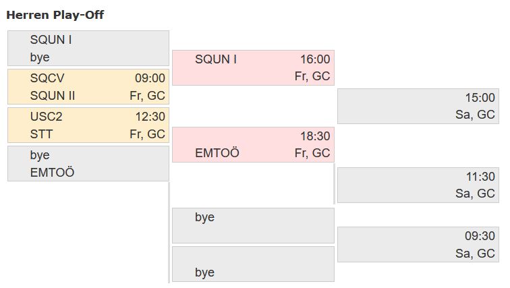510x288 pixels.
Task: Click the bye entry under SQUN I
Action: 40,57
